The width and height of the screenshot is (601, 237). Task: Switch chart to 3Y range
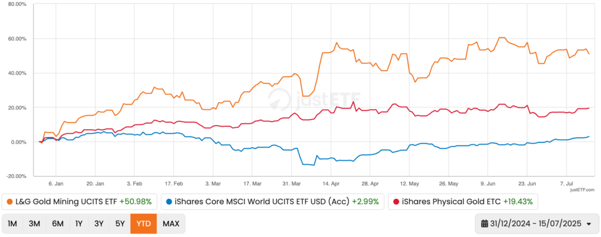(99, 224)
